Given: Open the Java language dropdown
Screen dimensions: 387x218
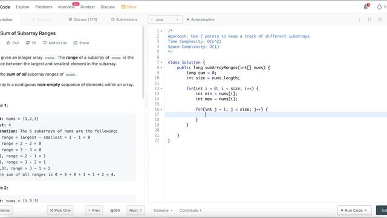Looking at the screenshot, I should (165, 19).
